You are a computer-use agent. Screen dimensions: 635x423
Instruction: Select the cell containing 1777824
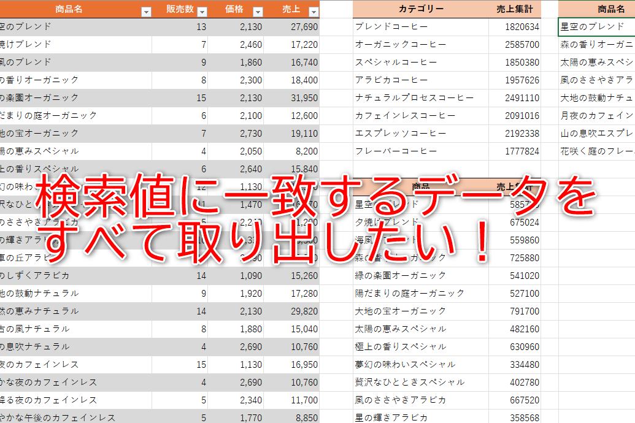coord(514,151)
